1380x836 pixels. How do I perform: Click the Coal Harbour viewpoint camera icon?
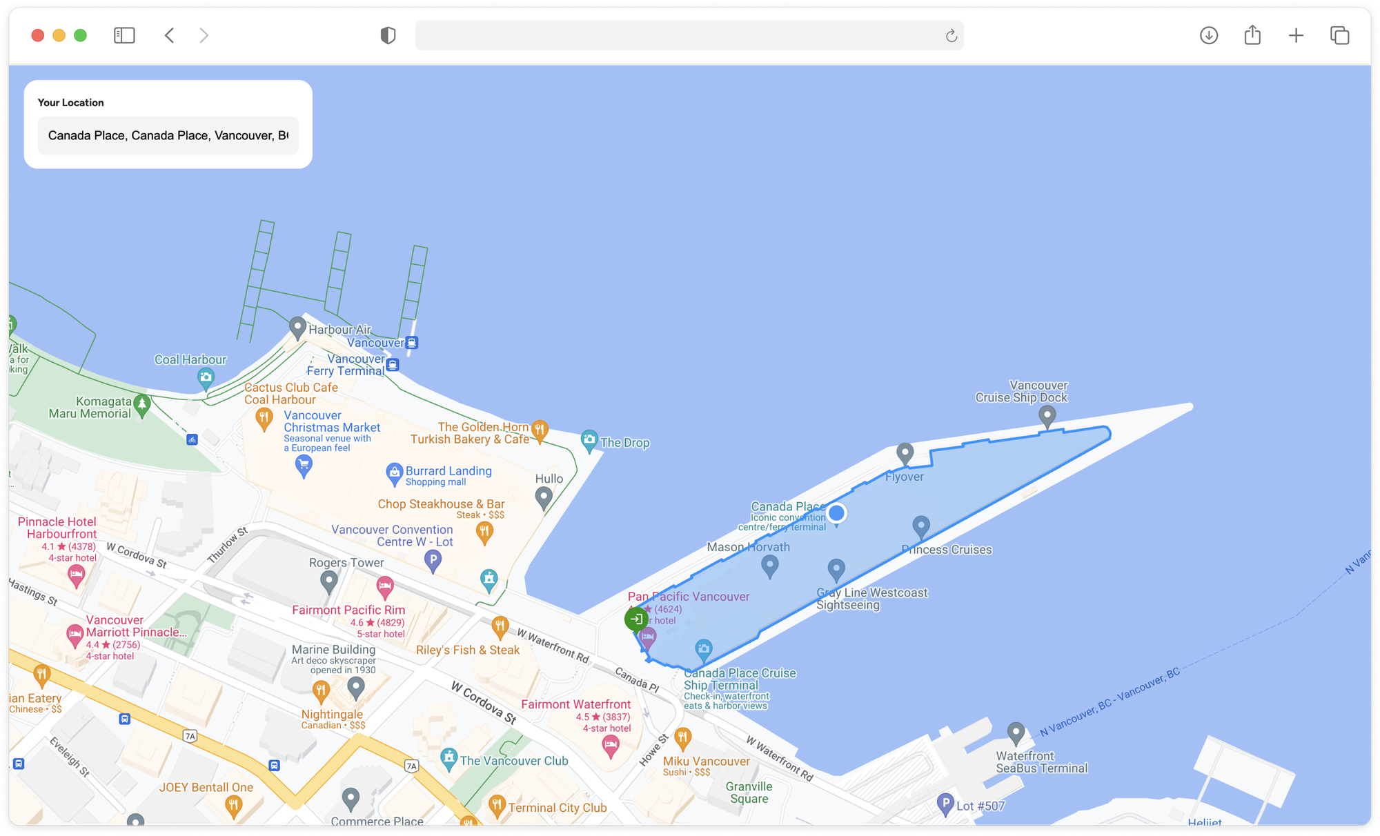pyautogui.click(x=206, y=377)
